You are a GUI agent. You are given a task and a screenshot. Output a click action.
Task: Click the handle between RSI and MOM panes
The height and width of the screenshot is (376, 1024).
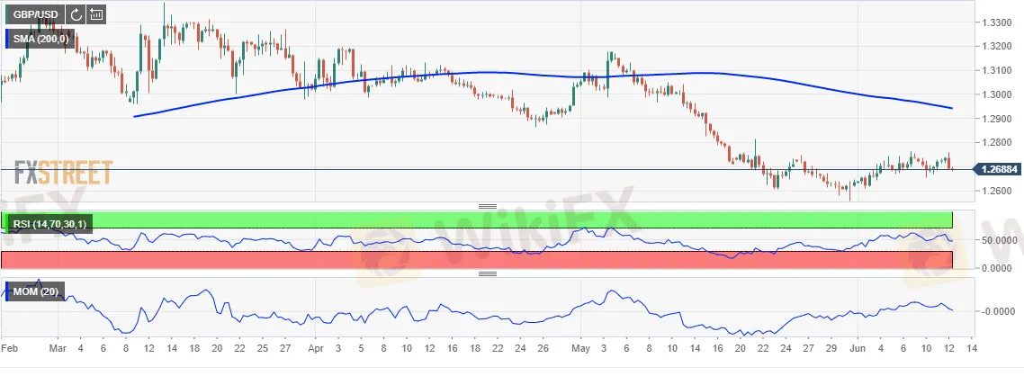coord(488,273)
